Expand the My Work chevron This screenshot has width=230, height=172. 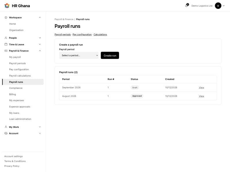pos(40,127)
